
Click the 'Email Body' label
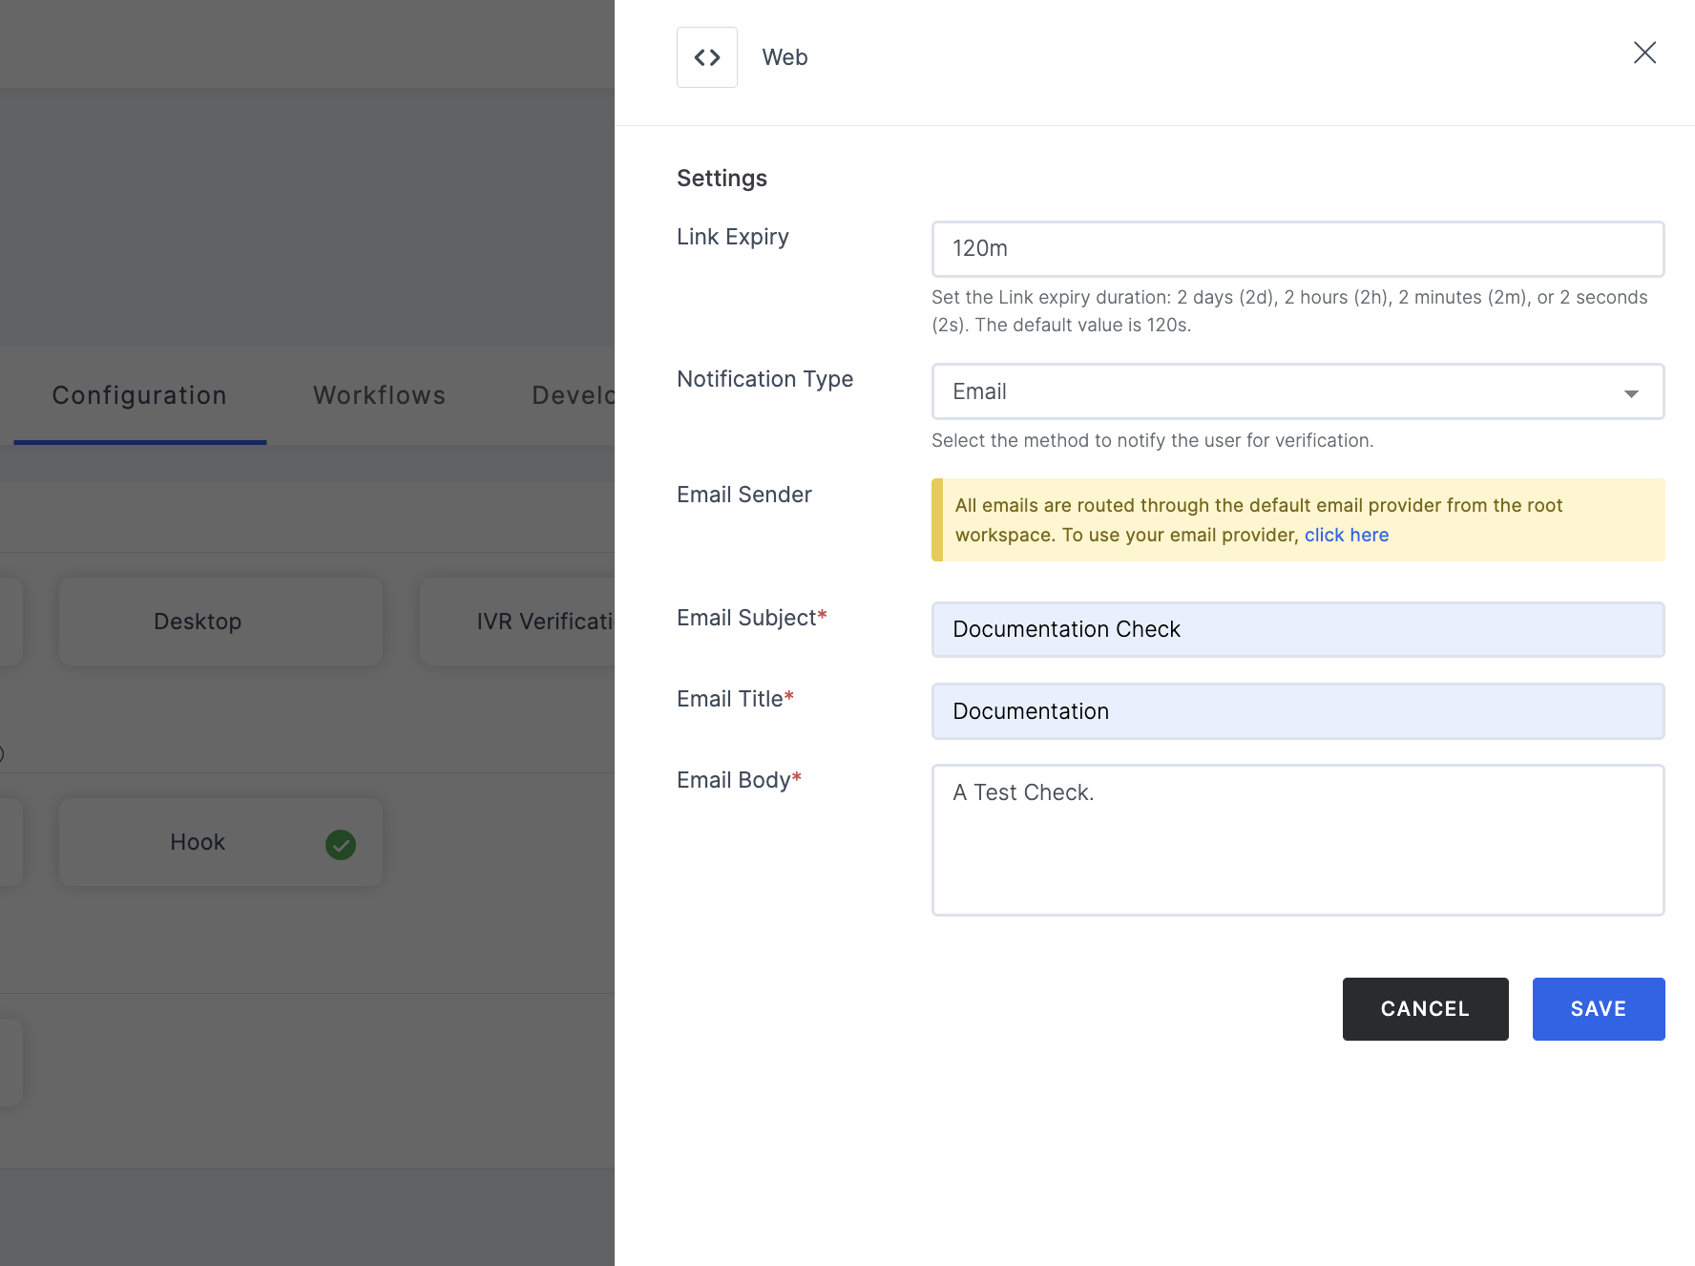coord(739,780)
